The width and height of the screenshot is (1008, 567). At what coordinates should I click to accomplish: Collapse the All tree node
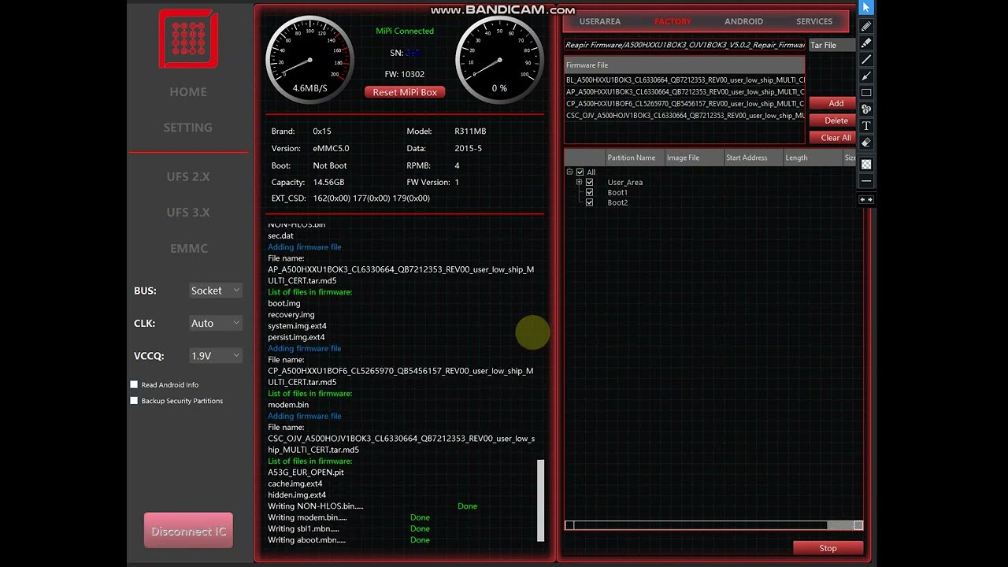point(569,172)
